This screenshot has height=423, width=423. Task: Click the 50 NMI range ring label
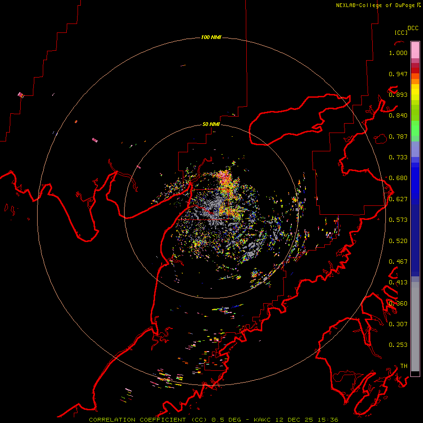pyautogui.click(x=211, y=124)
